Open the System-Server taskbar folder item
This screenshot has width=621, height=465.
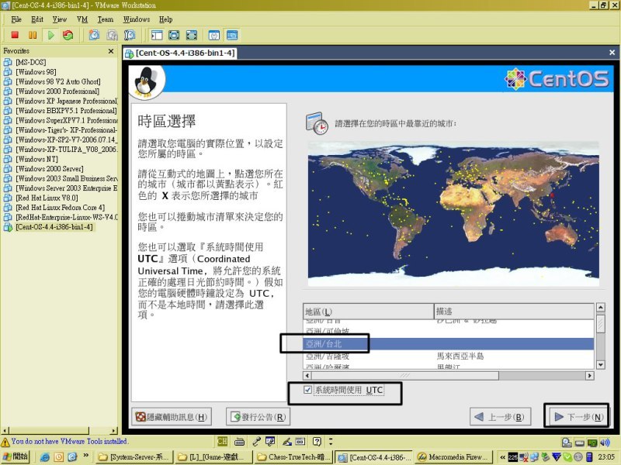coord(134,457)
